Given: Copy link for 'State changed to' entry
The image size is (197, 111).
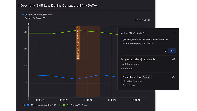Looking at the screenshot, I should click(x=173, y=77).
